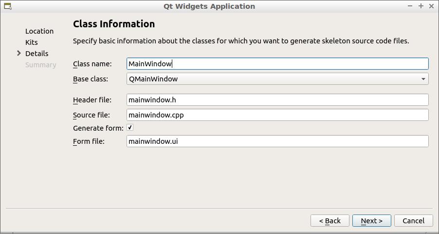Uncheck the Generate form checkbox
439x234 pixels.
click(130, 128)
